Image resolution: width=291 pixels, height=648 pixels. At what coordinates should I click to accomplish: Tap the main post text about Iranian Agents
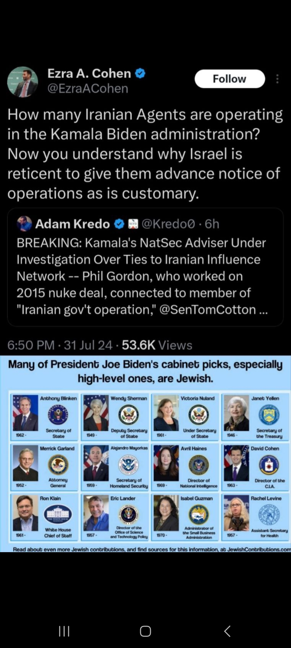(145, 153)
